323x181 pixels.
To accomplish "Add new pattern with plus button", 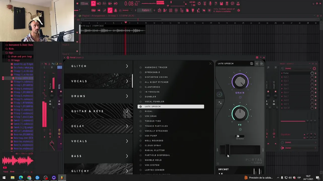I will click(x=154, y=10).
